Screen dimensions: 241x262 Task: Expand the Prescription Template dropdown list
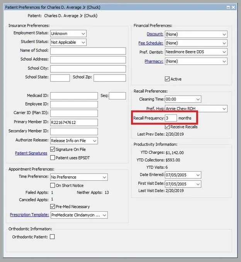coord(79,215)
